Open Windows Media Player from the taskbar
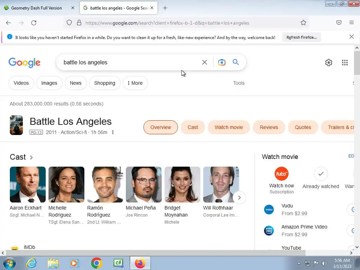This screenshot has height=270, width=360. [75, 263]
